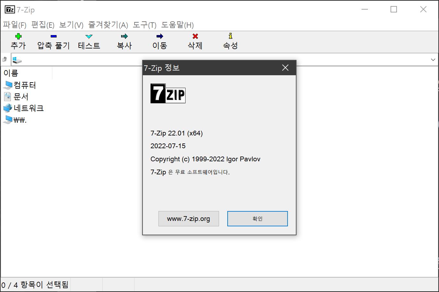Click the '7-Zip 22.01 (x64)' version text
Screen dimensions: 439x292
pos(177,133)
